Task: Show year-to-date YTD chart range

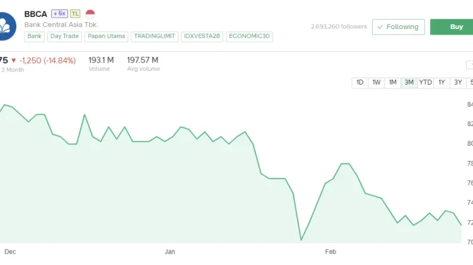Action: tap(426, 83)
